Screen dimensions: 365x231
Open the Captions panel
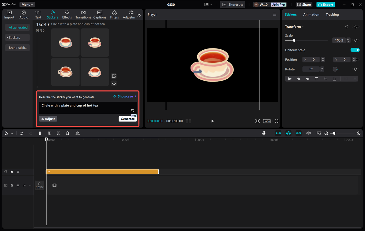point(100,14)
